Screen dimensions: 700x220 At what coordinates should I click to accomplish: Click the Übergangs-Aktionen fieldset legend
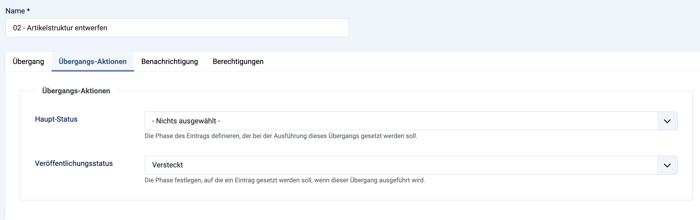point(76,91)
